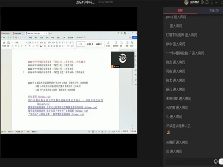Open the font size dropdown

(x=31, y=43)
